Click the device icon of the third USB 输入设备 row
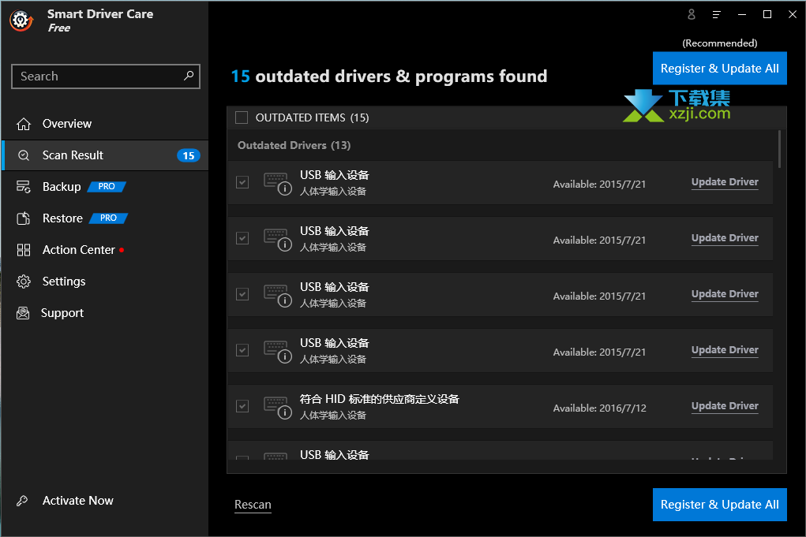This screenshot has width=806, height=537. coord(277,295)
